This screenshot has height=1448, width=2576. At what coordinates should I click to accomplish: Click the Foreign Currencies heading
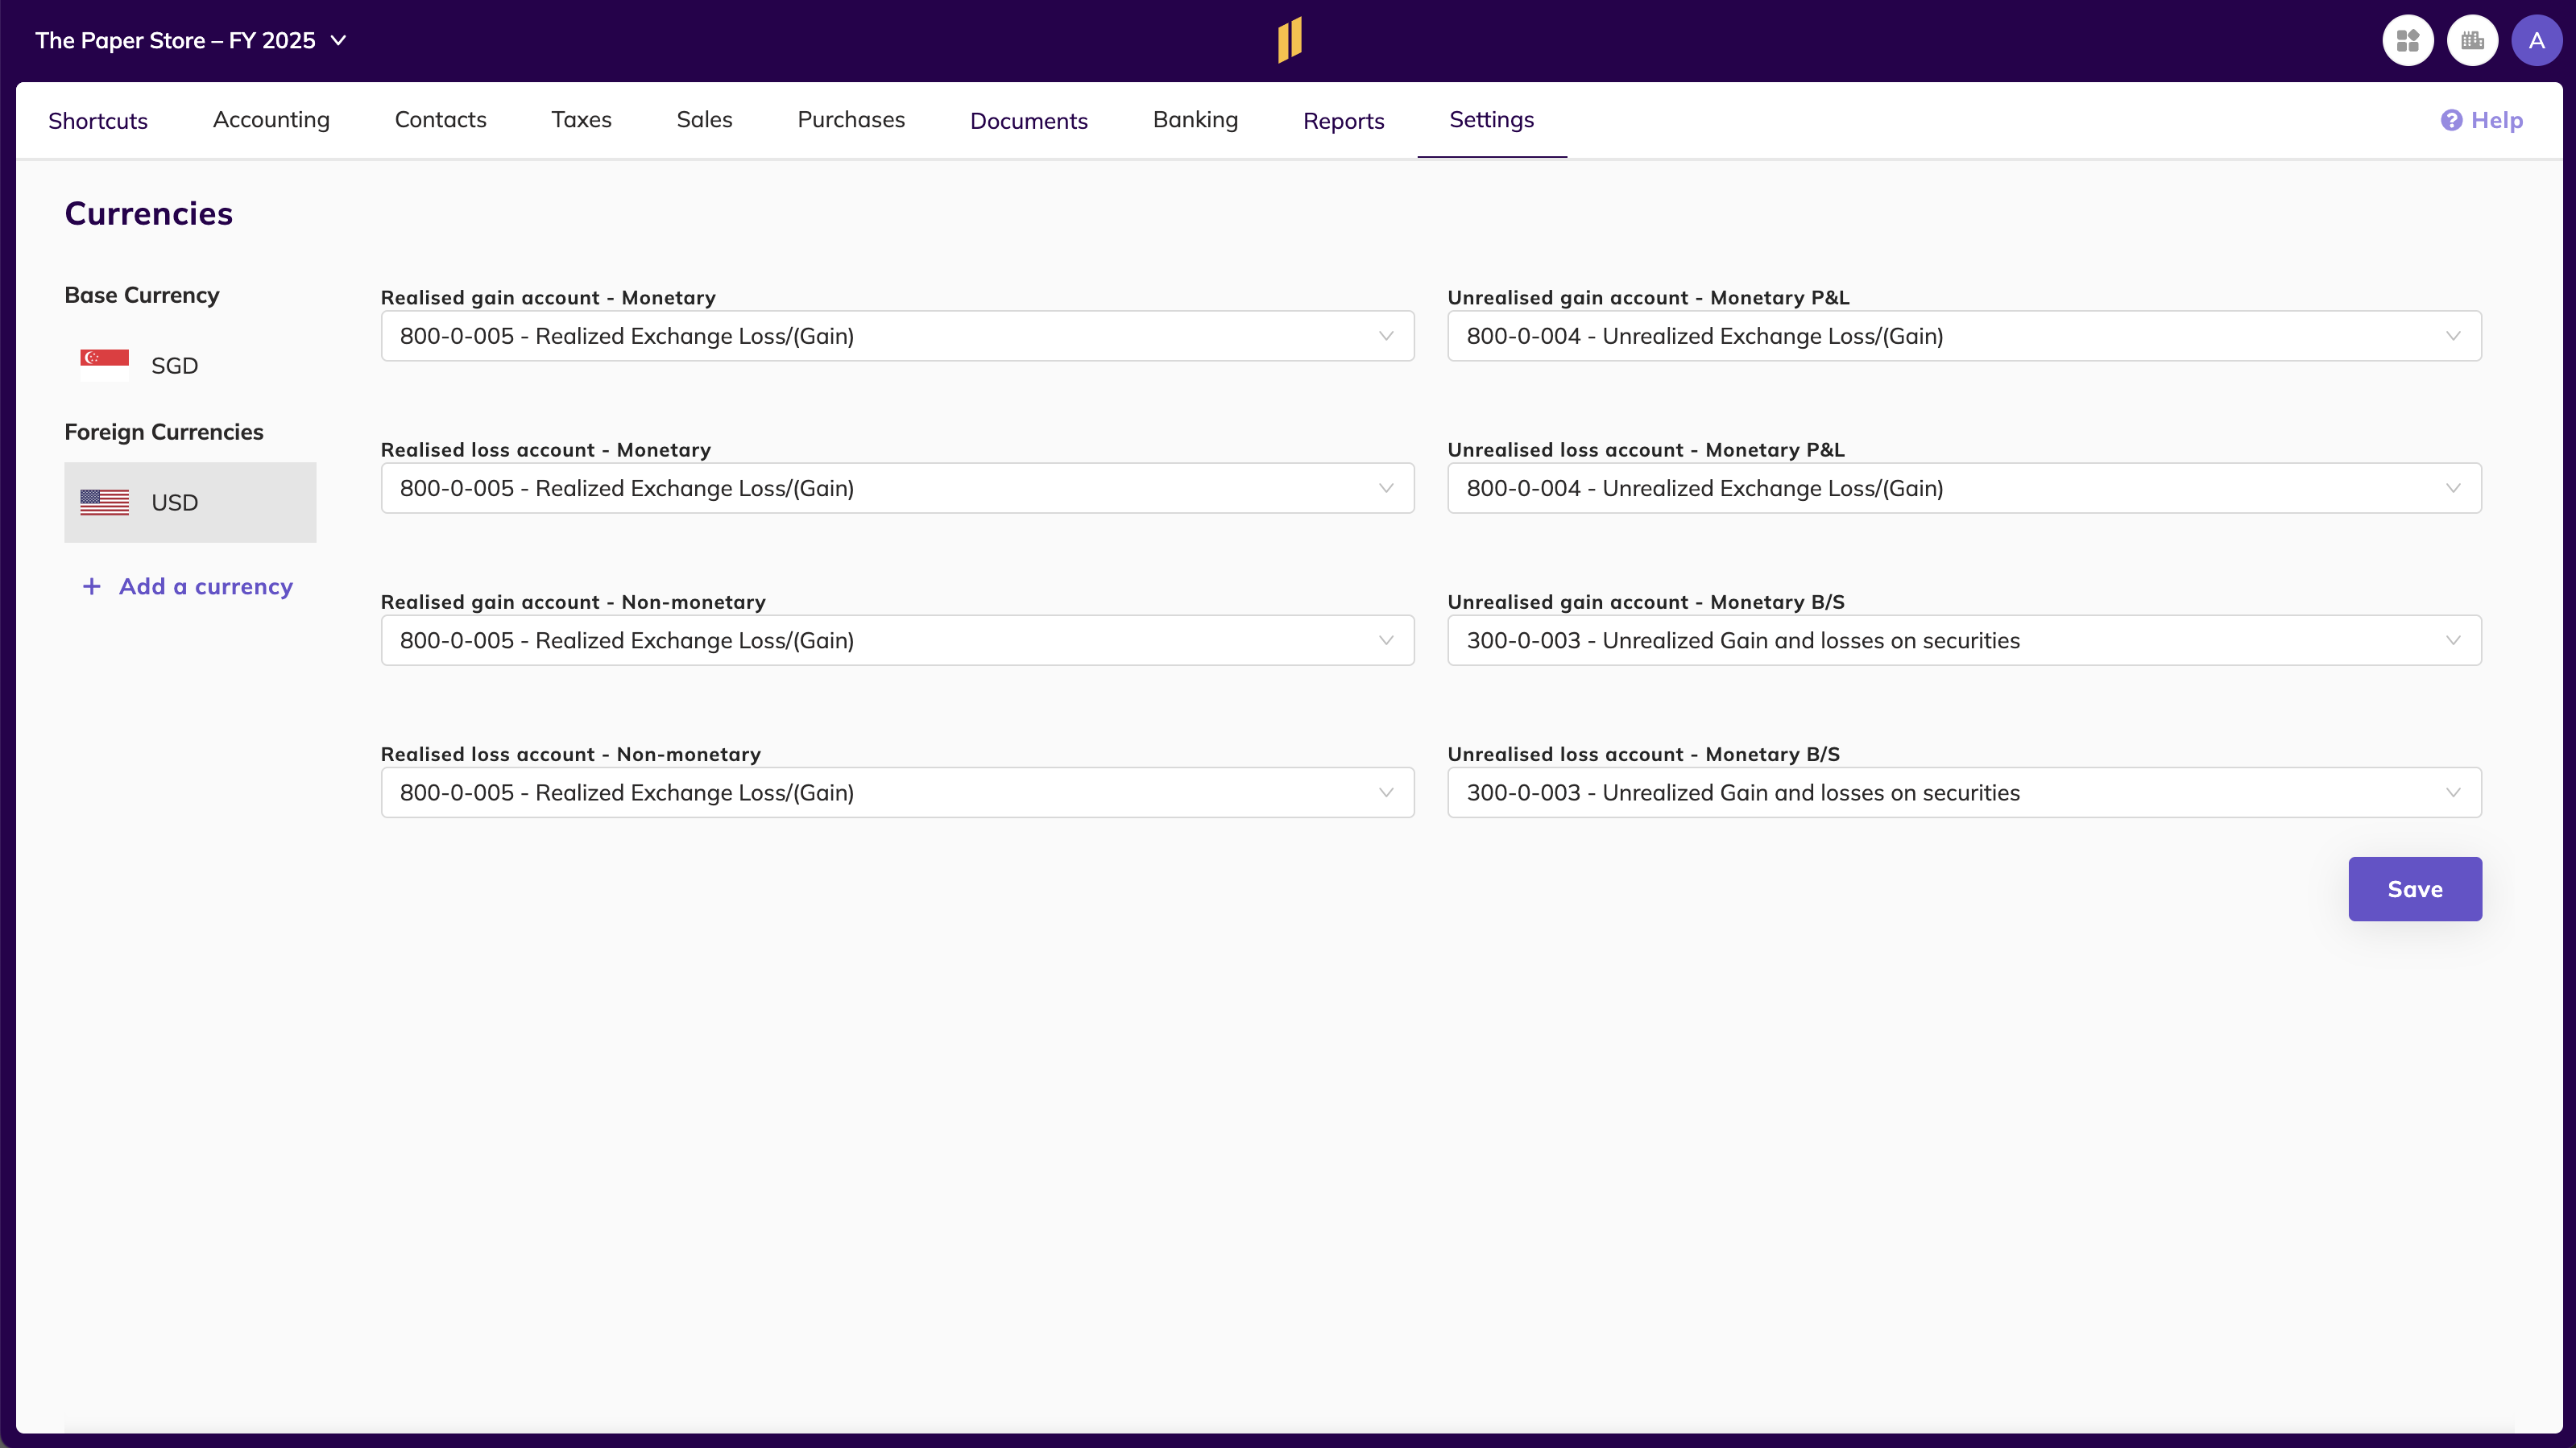(164, 432)
